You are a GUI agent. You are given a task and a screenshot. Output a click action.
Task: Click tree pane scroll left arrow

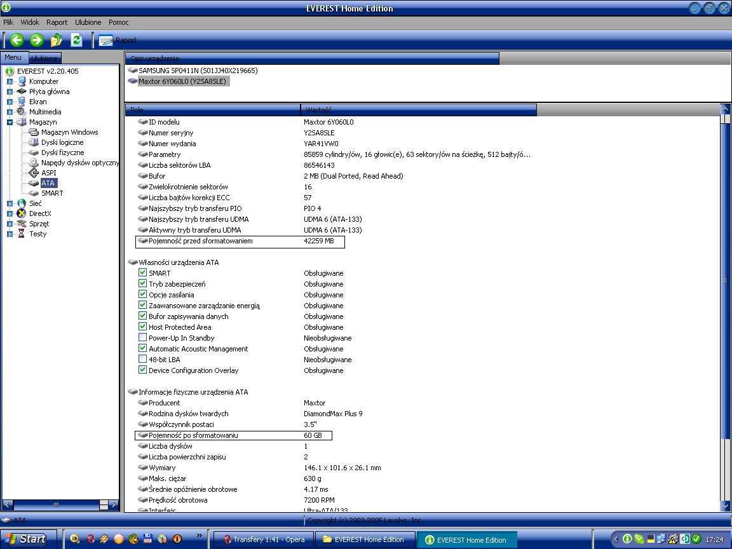point(8,505)
